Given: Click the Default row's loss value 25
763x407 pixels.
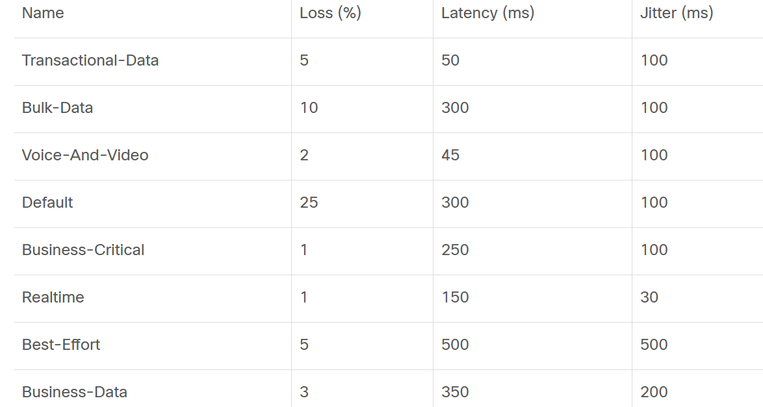Looking at the screenshot, I should (309, 203).
